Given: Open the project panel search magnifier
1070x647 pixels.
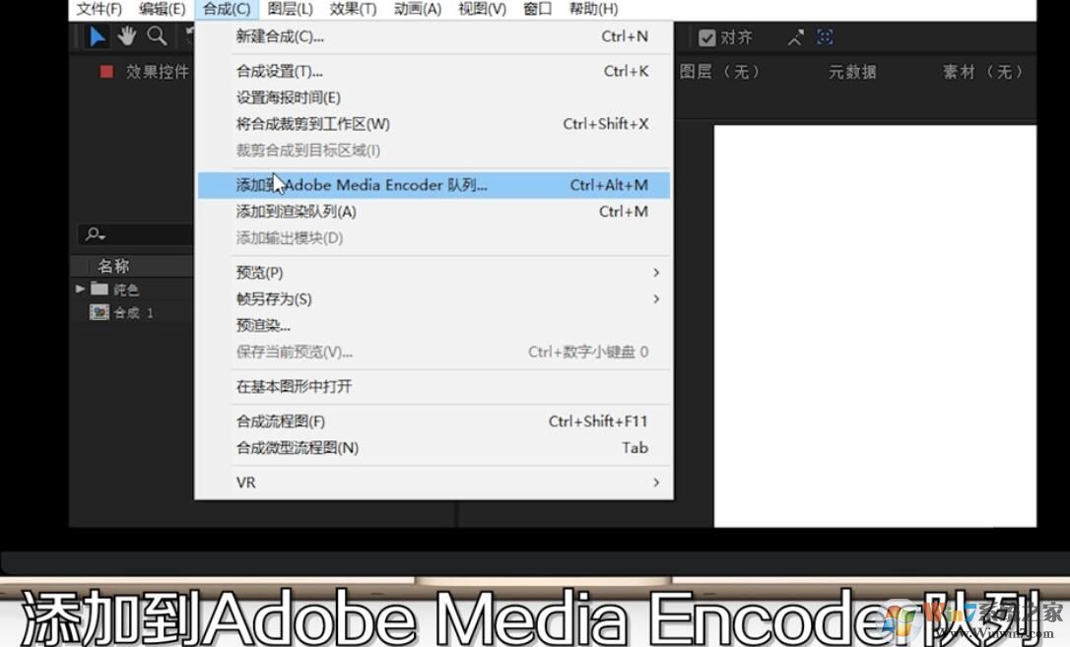Looking at the screenshot, I should (x=93, y=233).
